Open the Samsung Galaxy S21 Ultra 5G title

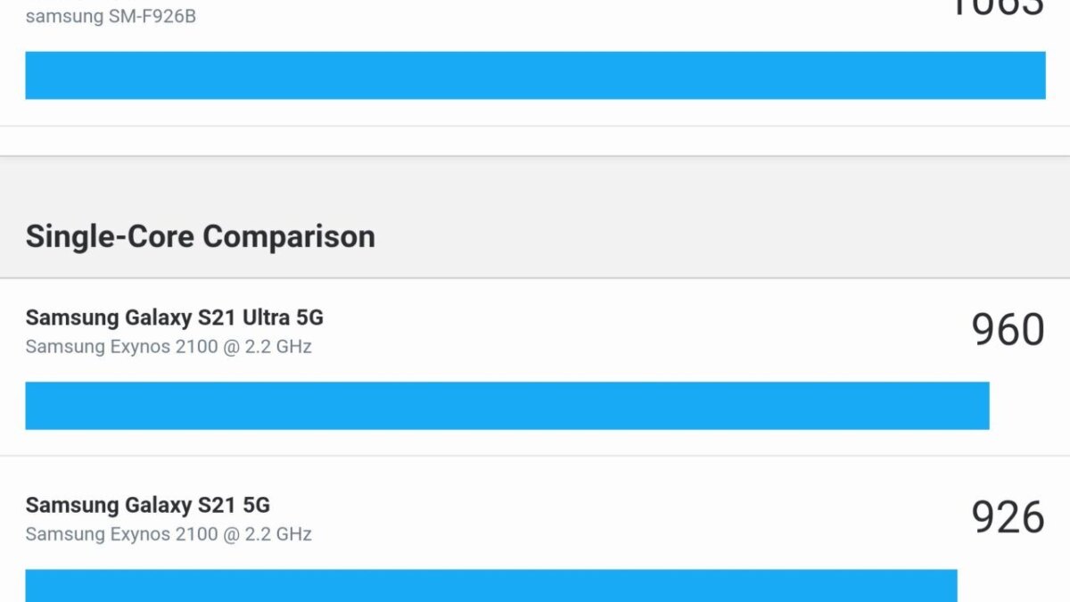pyautogui.click(x=174, y=317)
